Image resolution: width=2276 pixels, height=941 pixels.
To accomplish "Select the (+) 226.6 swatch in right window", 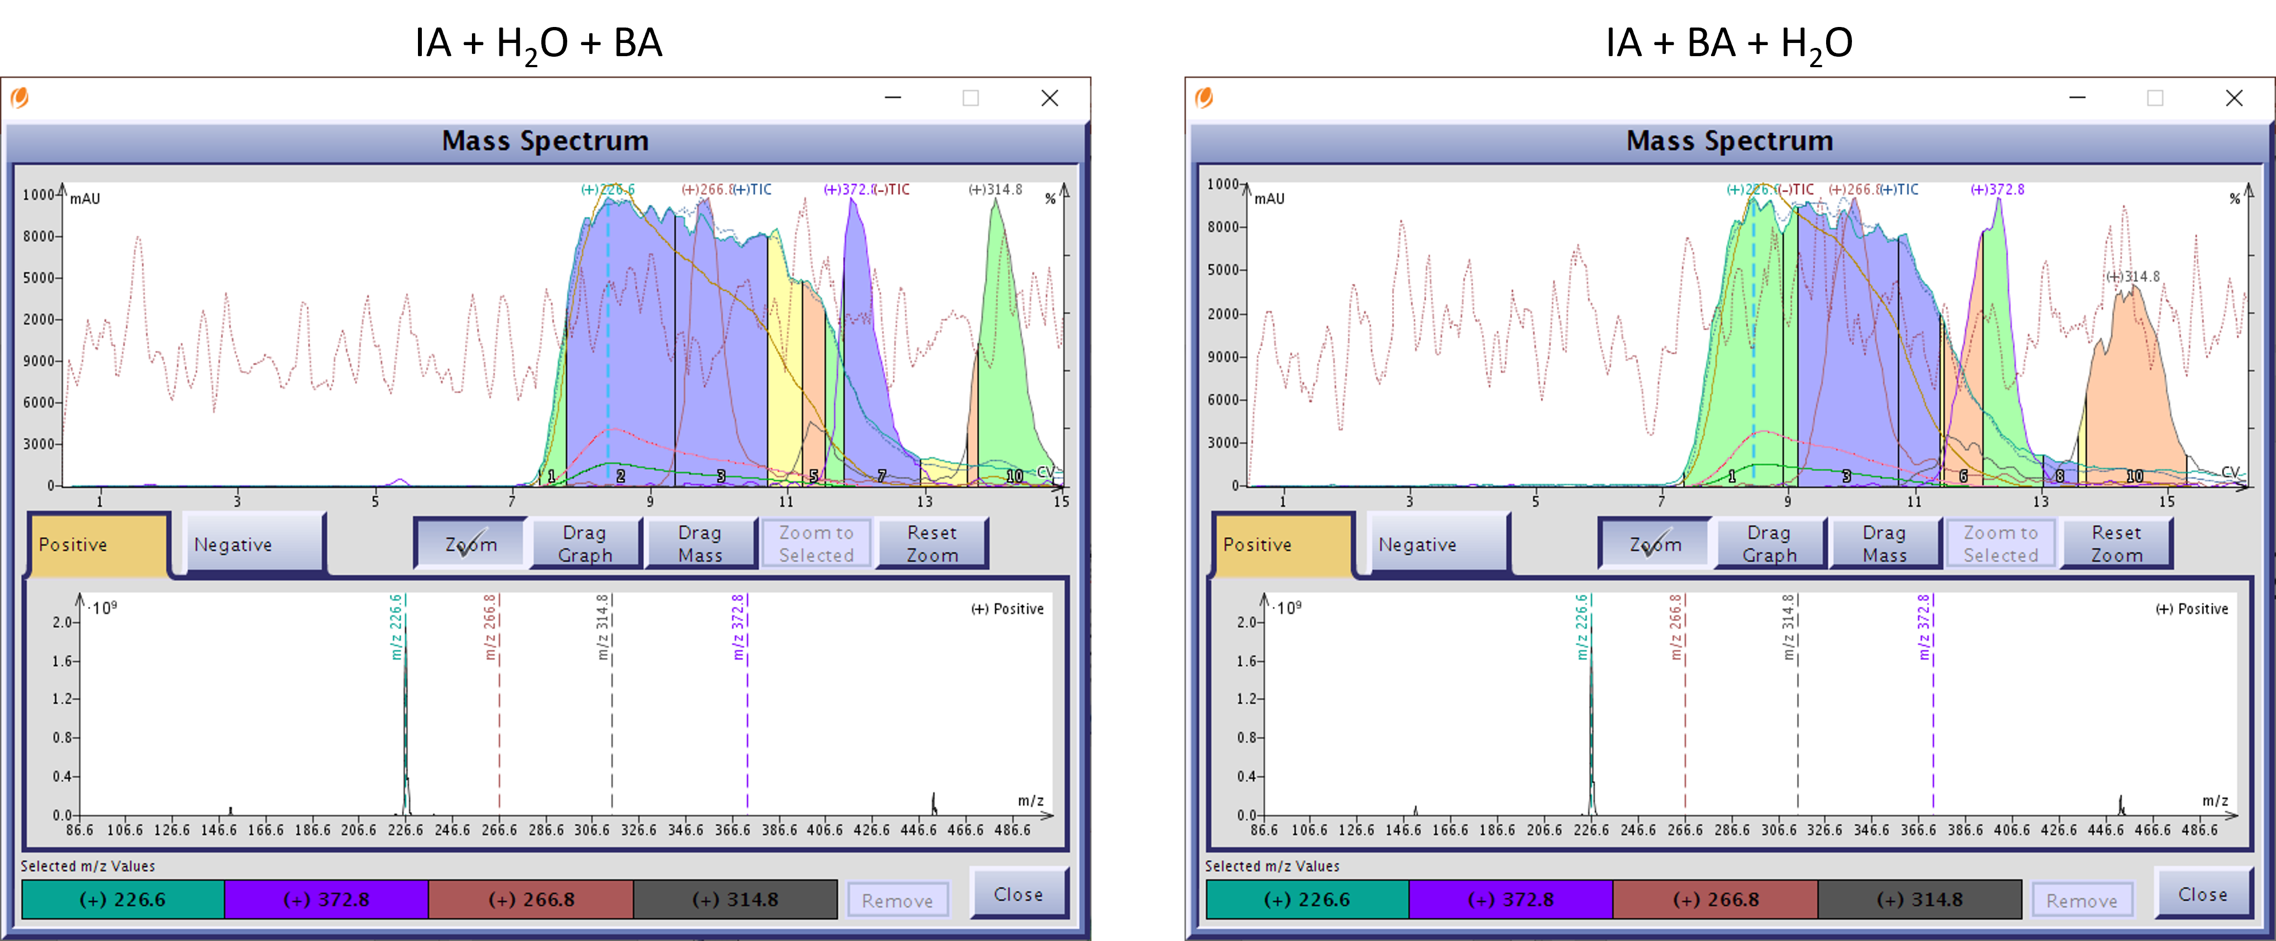I will (x=1307, y=900).
